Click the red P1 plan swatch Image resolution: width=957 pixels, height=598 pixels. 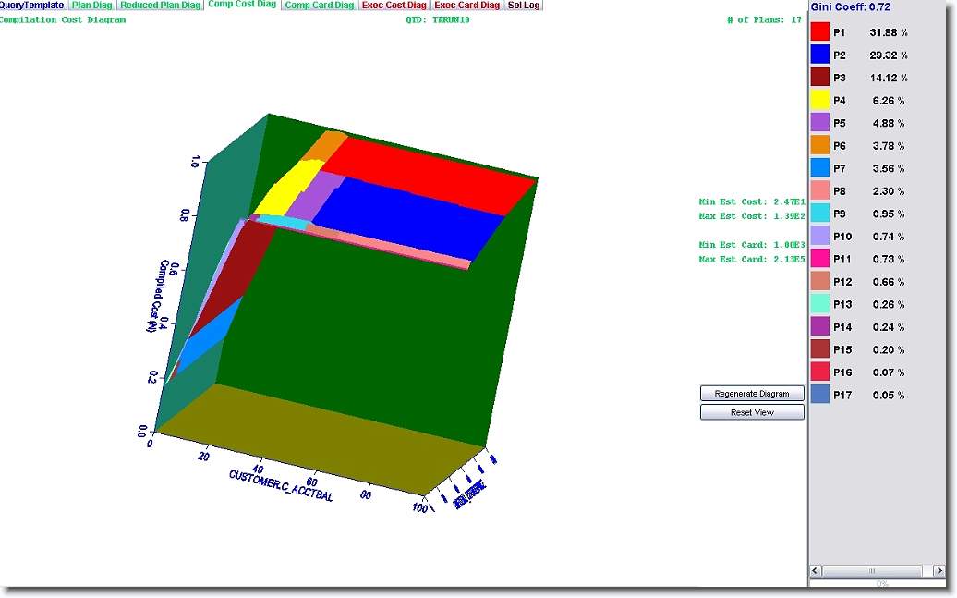coord(820,32)
